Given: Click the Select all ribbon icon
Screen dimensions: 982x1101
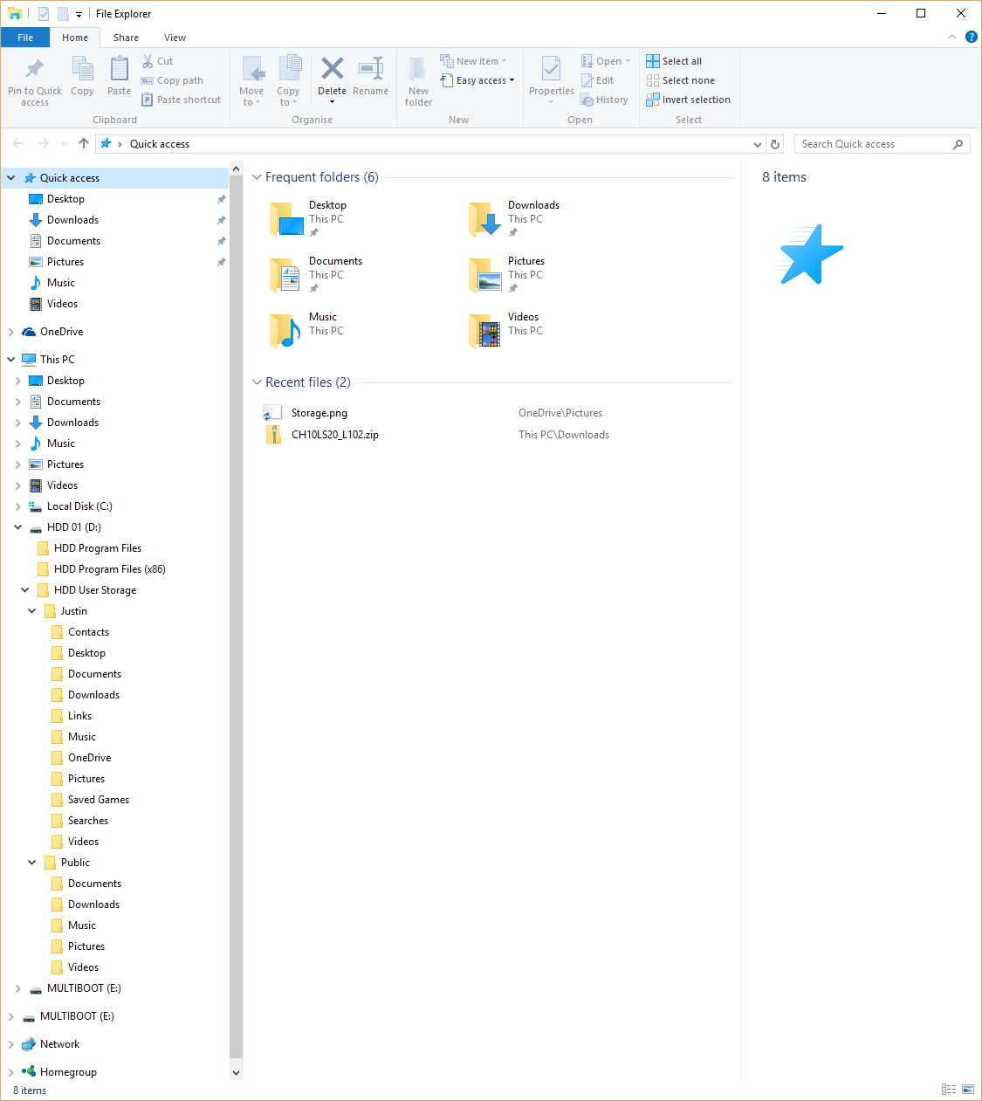Looking at the screenshot, I should tap(653, 61).
